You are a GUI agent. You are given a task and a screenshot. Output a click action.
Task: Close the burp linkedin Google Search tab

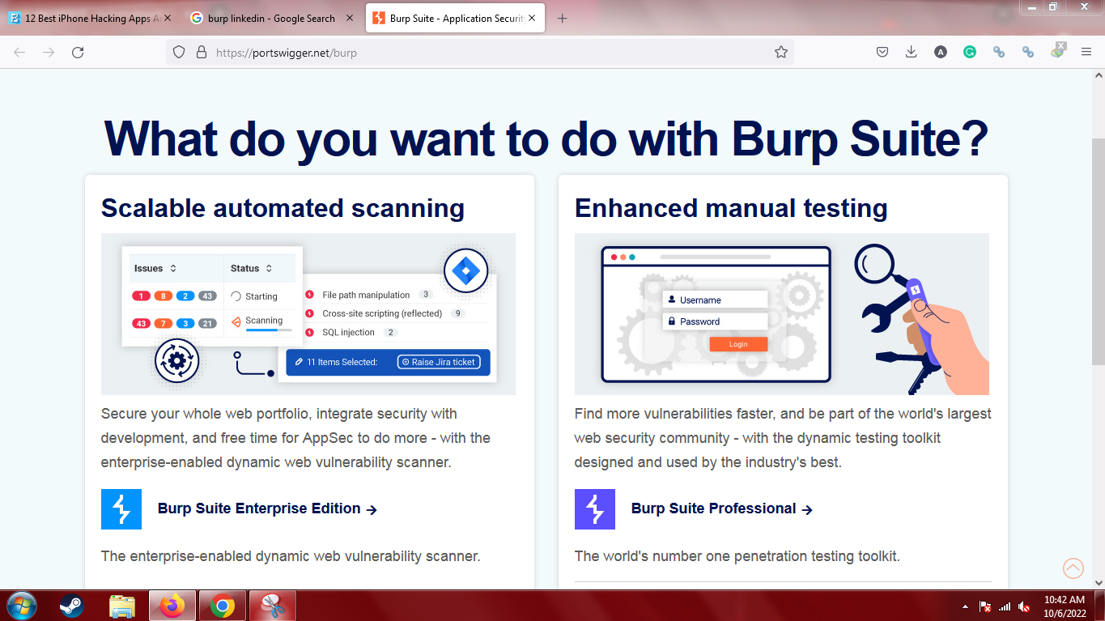point(350,19)
